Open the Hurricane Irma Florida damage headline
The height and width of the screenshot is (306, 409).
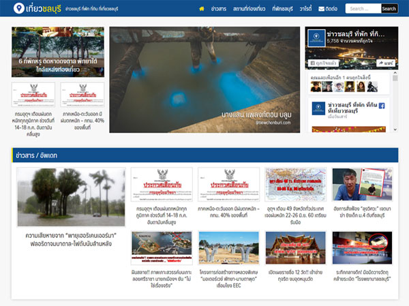pyautogui.click(x=71, y=239)
